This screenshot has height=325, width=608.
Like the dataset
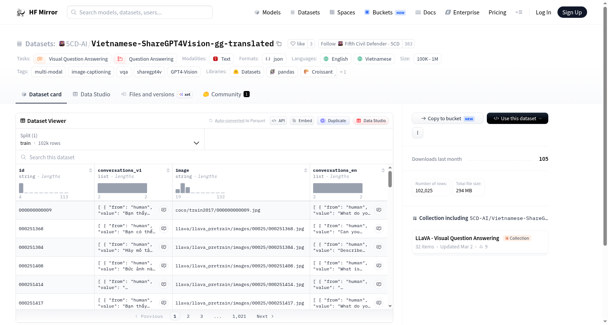[x=298, y=44]
